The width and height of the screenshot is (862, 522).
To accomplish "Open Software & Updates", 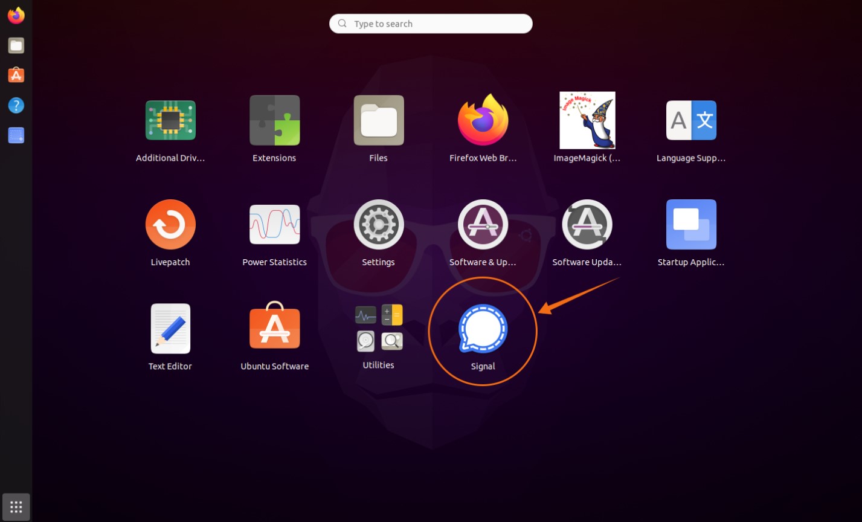I will [x=483, y=224].
